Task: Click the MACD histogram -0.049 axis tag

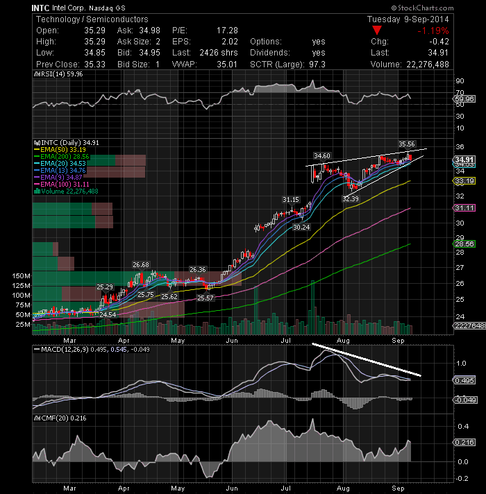Action: (465, 400)
